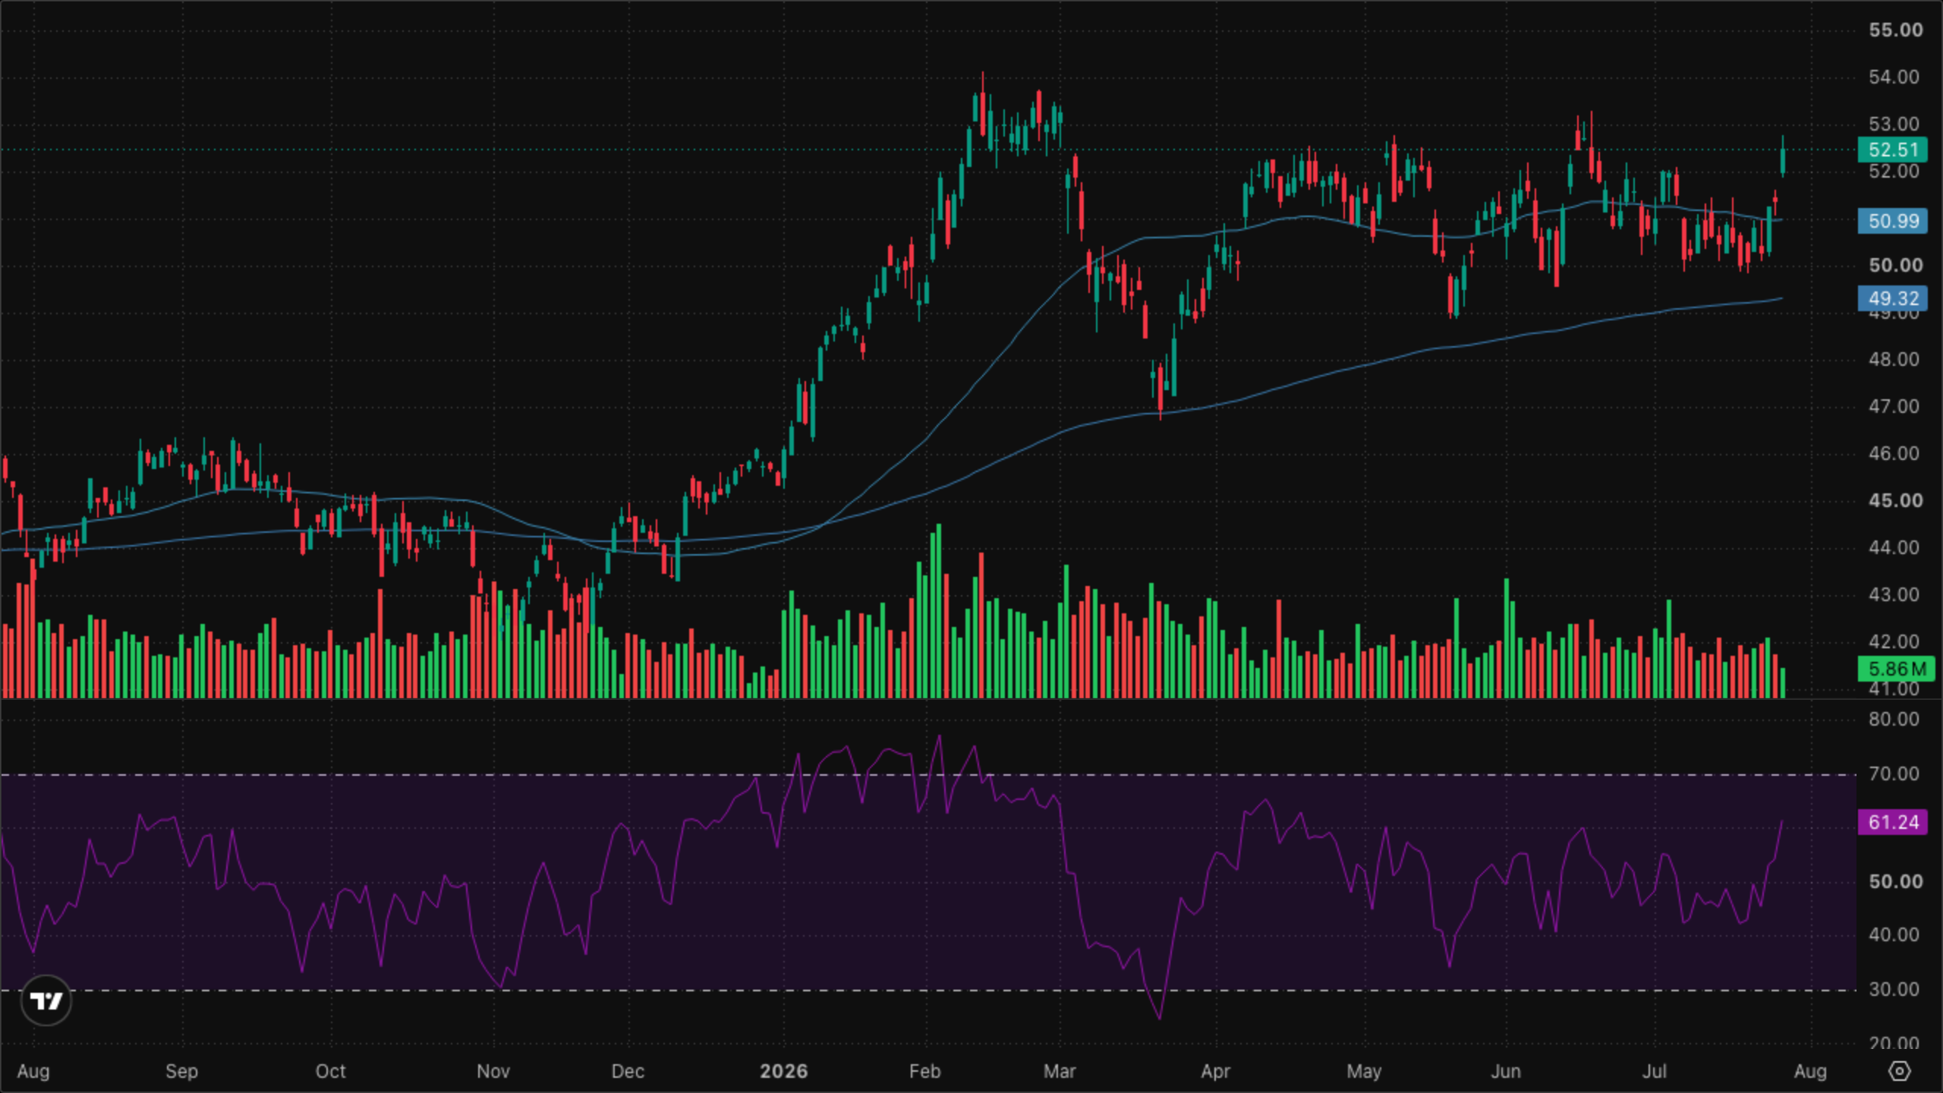This screenshot has width=1943, height=1093.
Task: Click the 2026 year marker on time axis
Action: pyautogui.click(x=784, y=1071)
